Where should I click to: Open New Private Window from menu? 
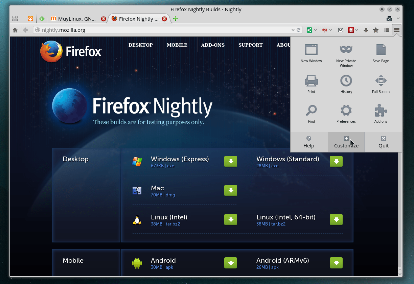click(346, 53)
